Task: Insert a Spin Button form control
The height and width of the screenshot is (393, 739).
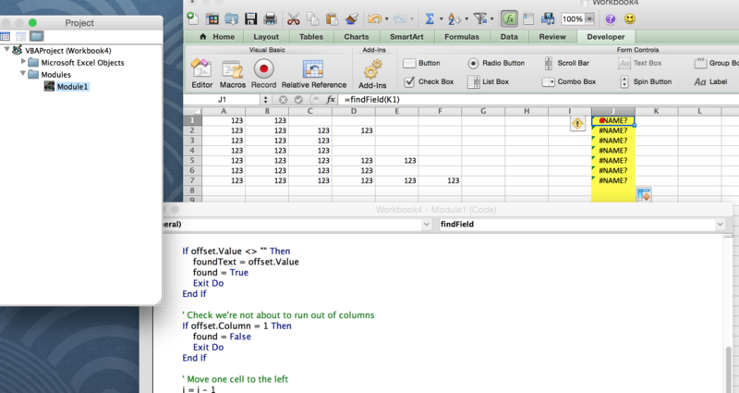Action: click(646, 81)
